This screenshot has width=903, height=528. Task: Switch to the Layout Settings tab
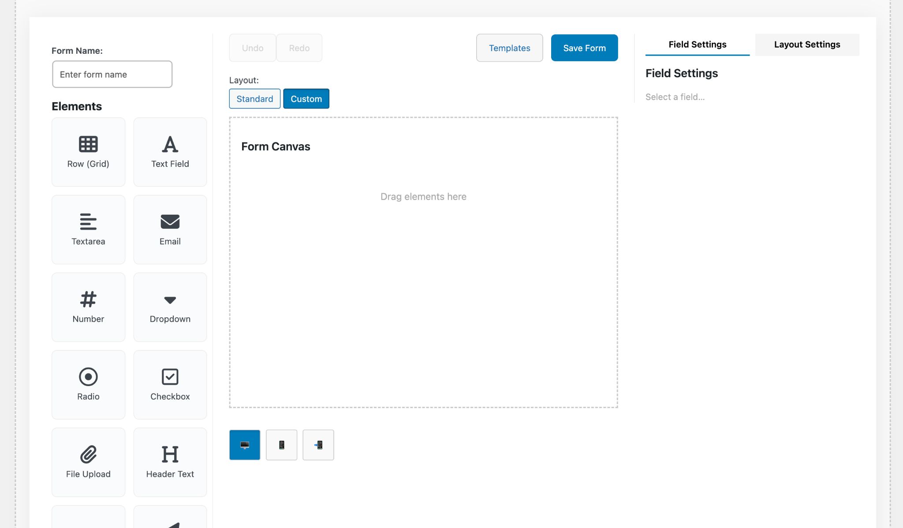807,45
